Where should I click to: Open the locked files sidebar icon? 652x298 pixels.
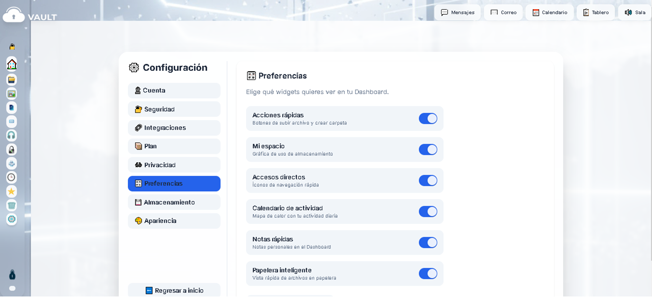click(12, 150)
